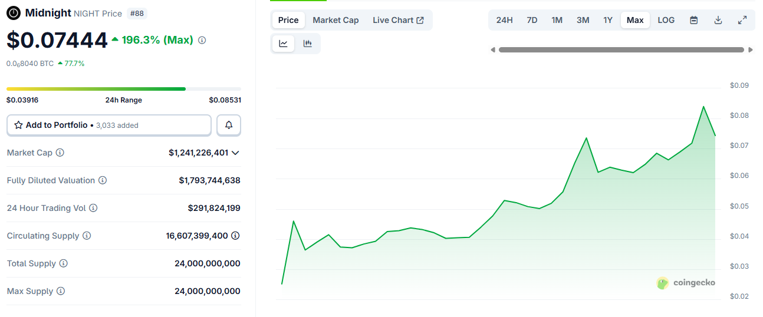
Task: Select Max time range
Action: click(635, 20)
